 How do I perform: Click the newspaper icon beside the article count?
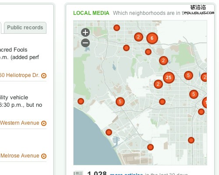(x=78, y=173)
